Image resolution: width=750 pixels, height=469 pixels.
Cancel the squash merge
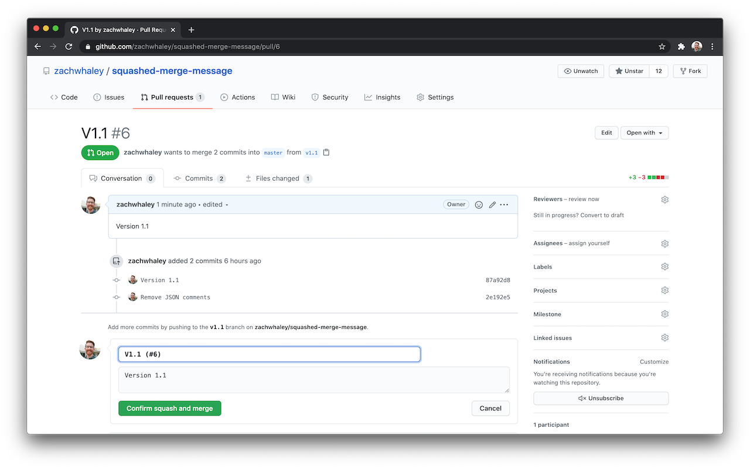point(490,408)
